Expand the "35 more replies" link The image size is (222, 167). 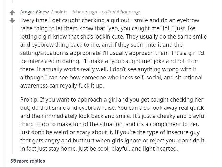coord(28,161)
